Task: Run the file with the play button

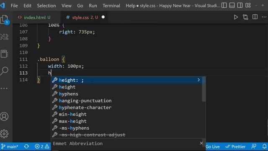Action: (236, 17)
